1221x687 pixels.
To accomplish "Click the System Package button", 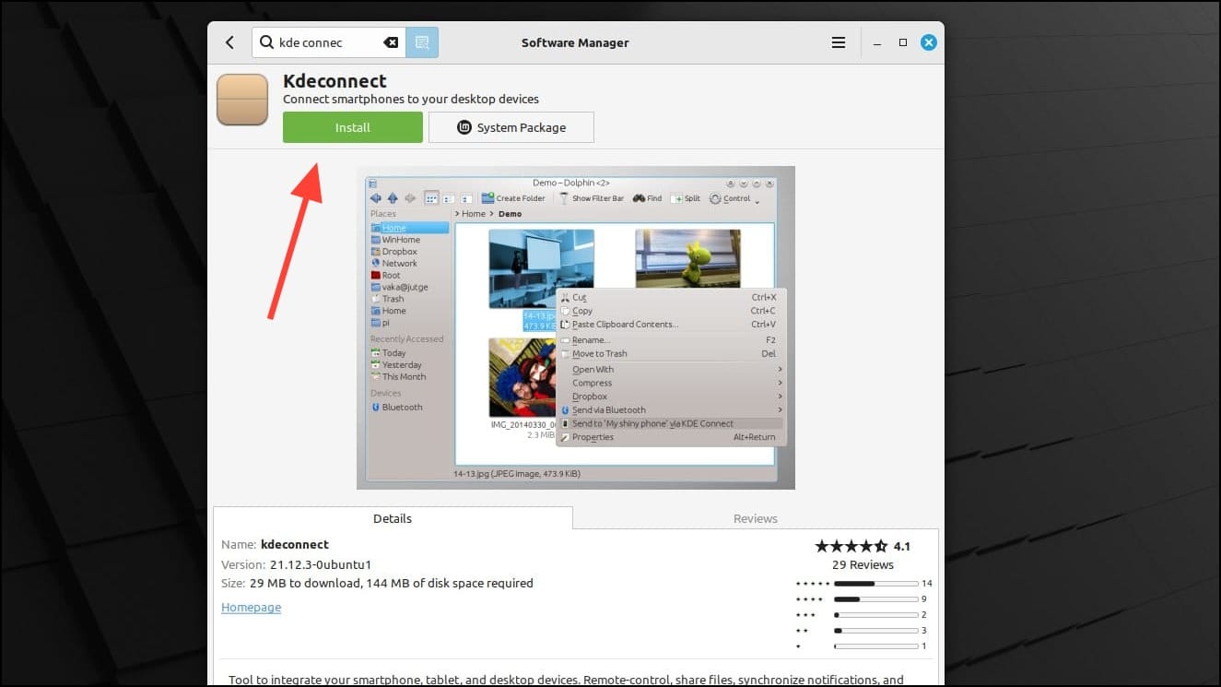I will (511, 127).
